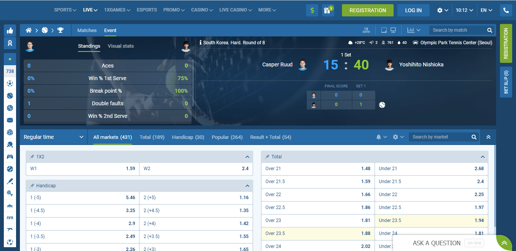Collapse the Handicap market section

point(247,186)
